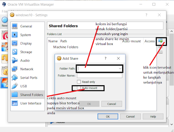
Task: Close the Add Share dialog
Action: [x=119, y=58]
